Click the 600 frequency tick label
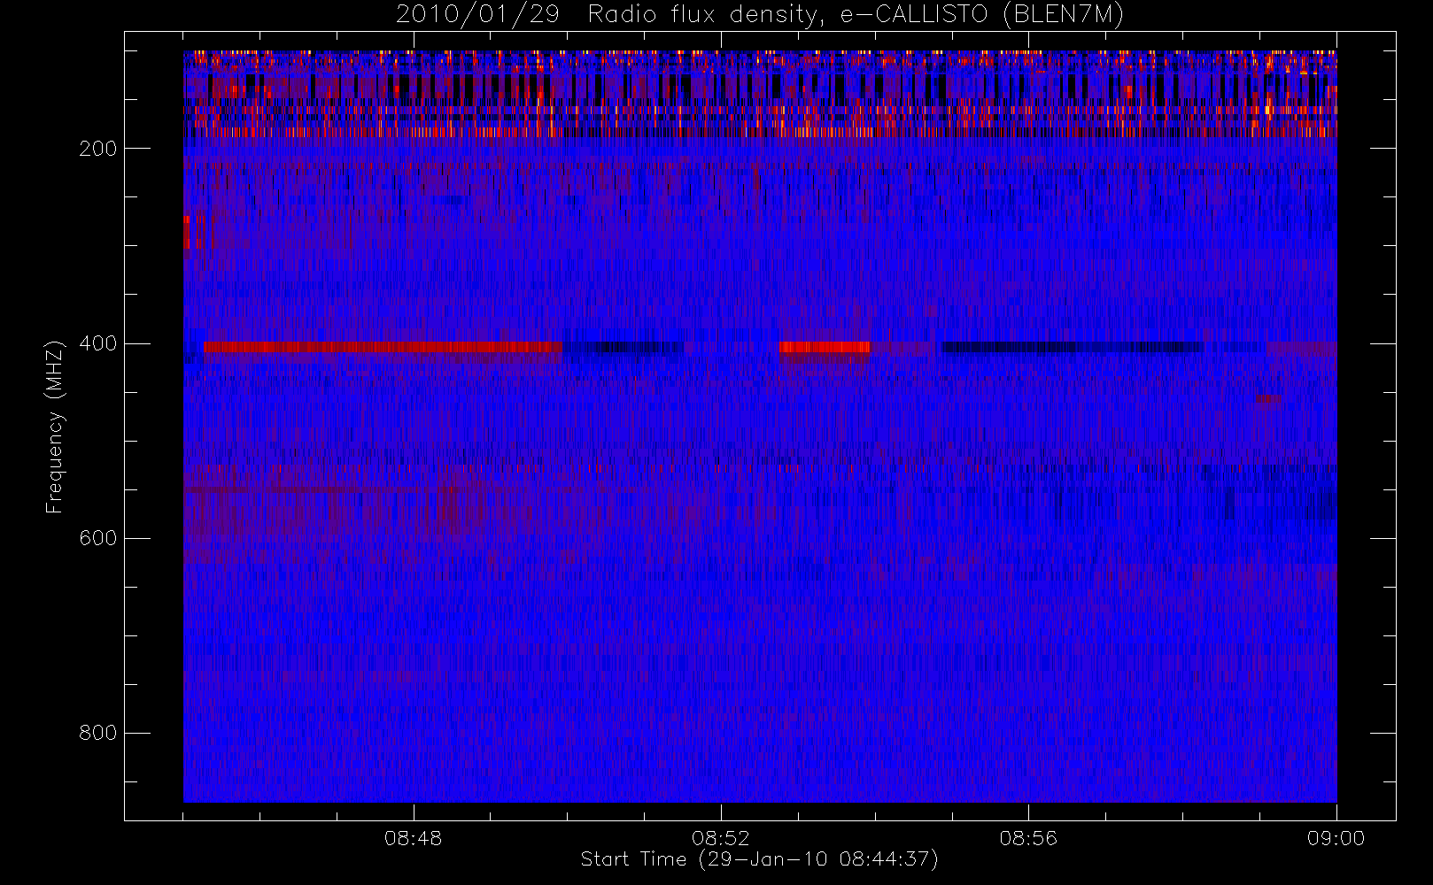 (97, 538)
